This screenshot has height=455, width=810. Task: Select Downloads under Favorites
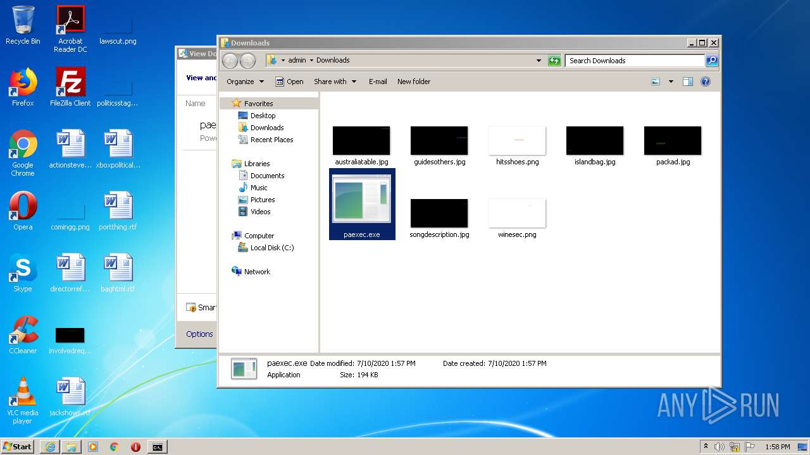(x=261, y=128)
